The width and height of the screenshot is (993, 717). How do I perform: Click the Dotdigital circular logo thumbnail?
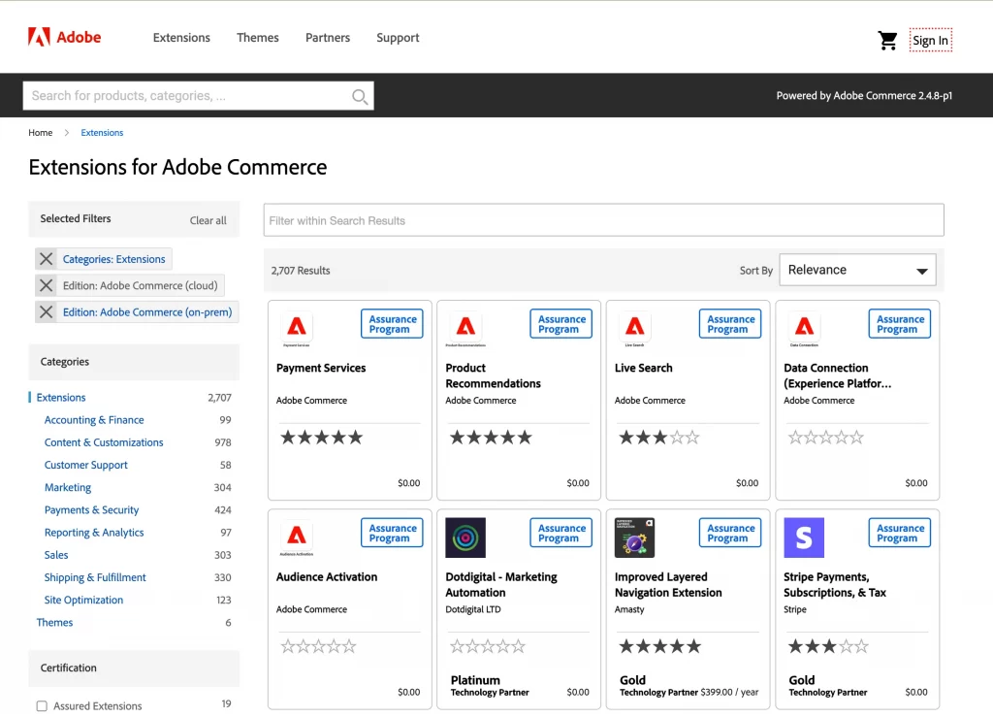465,538
